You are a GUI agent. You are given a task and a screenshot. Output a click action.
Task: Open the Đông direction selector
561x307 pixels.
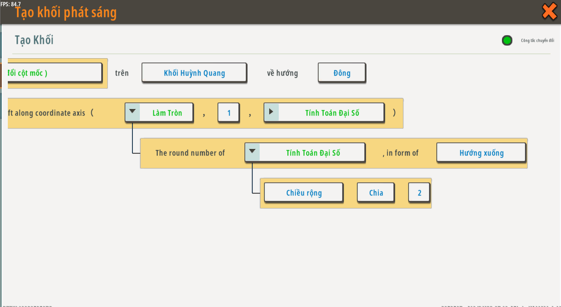click(x=341, y=73)
